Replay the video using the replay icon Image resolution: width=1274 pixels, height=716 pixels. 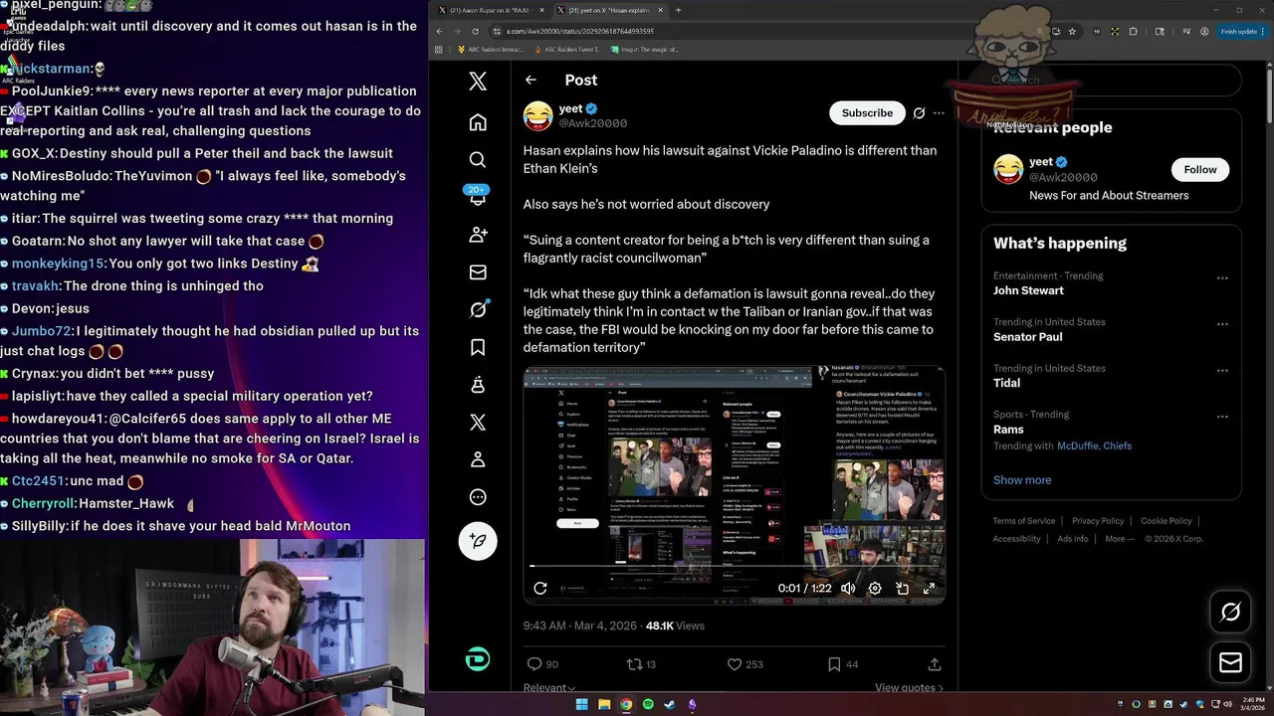coord(540,588)
